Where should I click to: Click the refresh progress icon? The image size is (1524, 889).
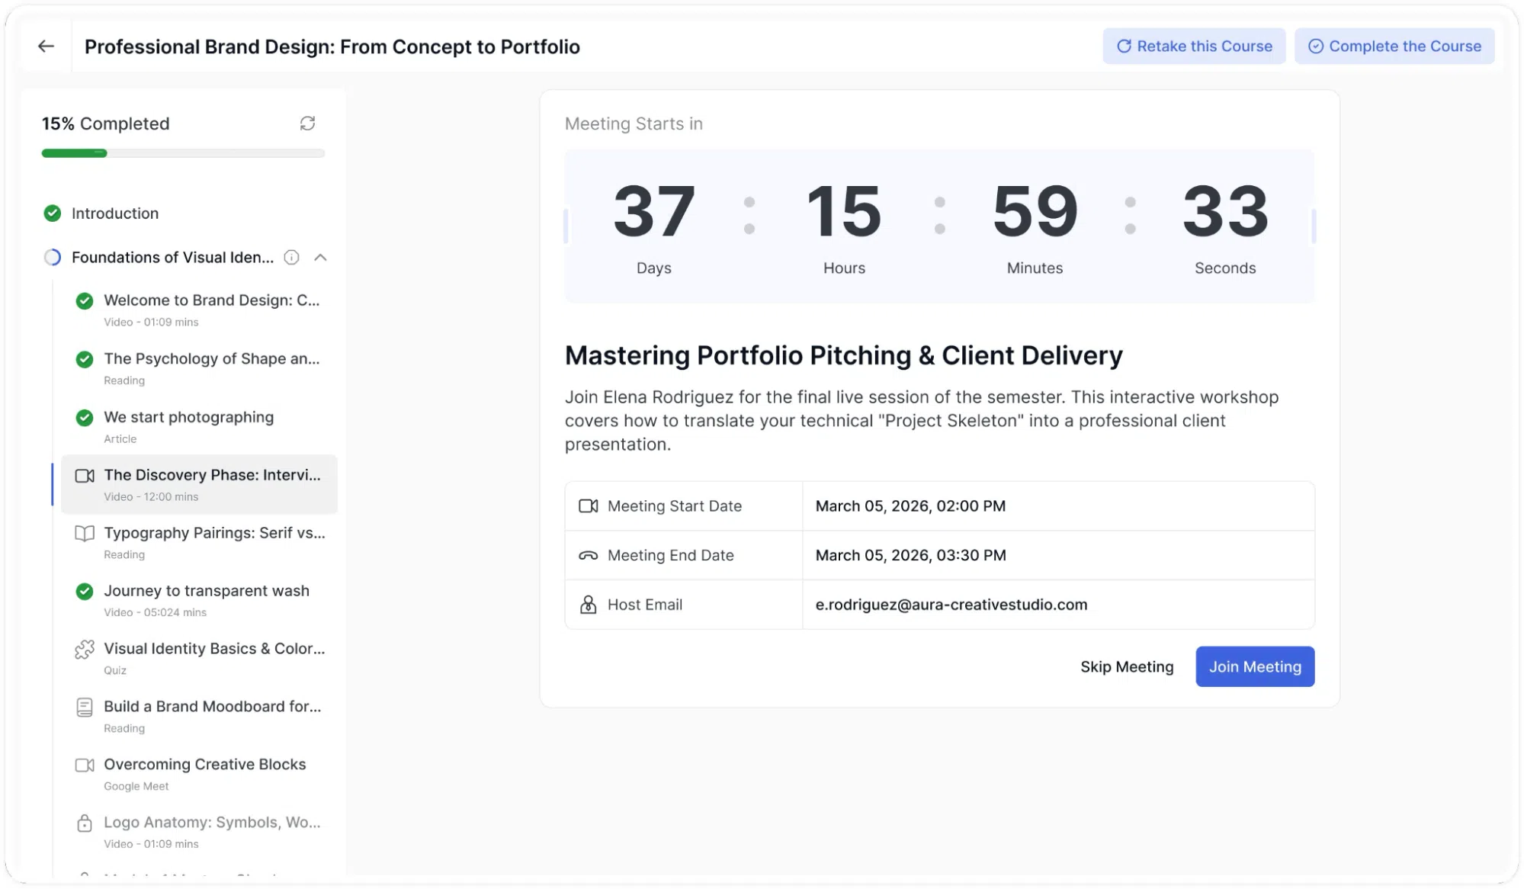[307, 124]
